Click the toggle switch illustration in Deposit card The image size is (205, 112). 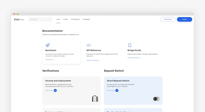(x=157, y=99)
